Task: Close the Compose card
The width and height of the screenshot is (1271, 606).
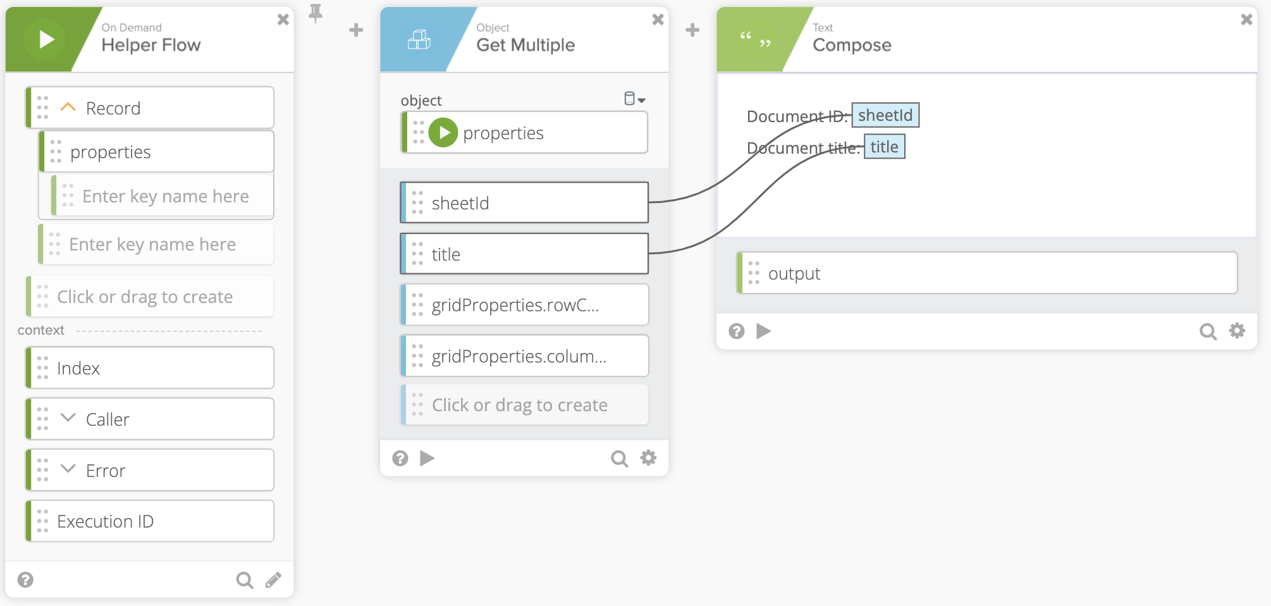Action: 1247,20
